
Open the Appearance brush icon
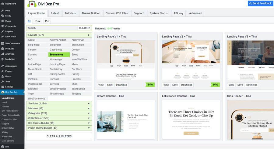coord(2,66)
